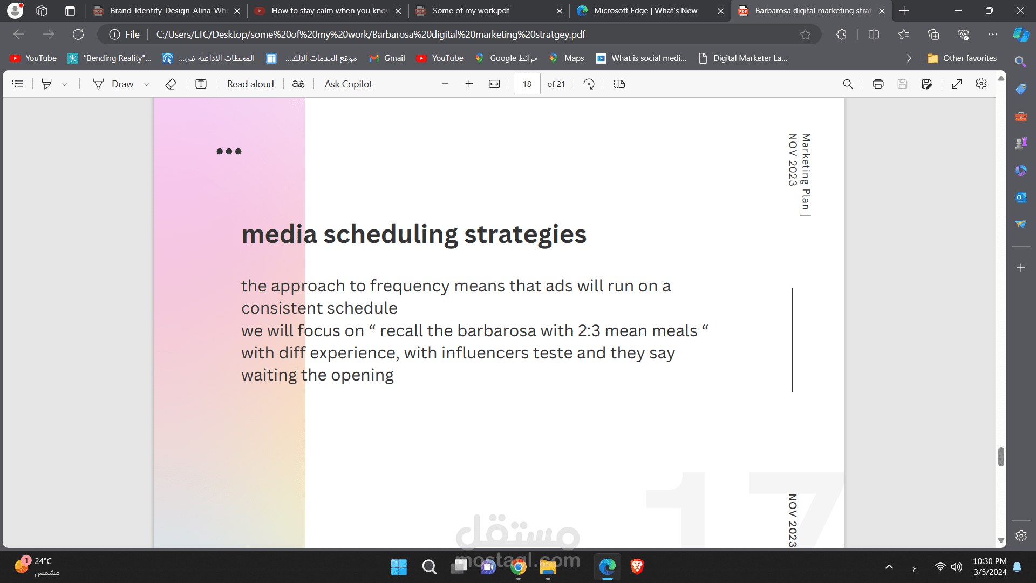Click the Print PDF icon
1036x583 pixels.
(878, 84)
